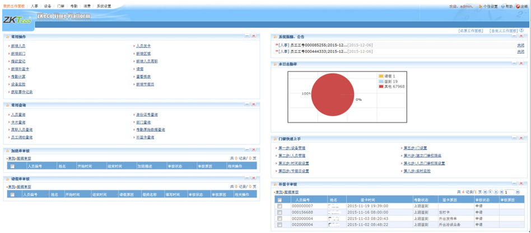The image size is (531, 233).
Task: Click the 帮助 help icon
Action: pos(502,6)
